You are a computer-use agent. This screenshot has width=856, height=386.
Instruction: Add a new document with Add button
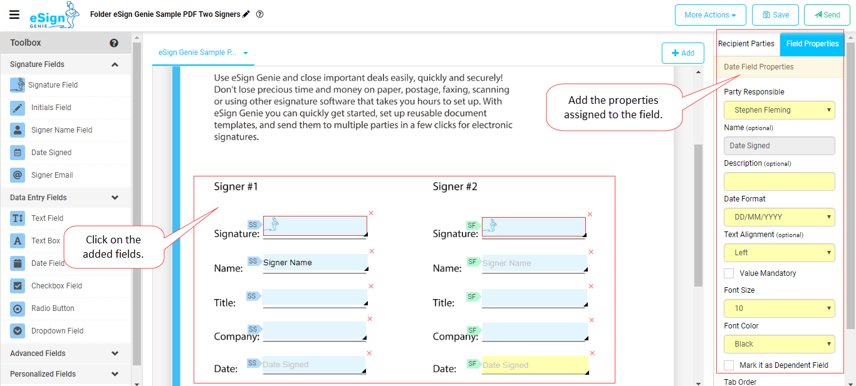click(683, 53)
